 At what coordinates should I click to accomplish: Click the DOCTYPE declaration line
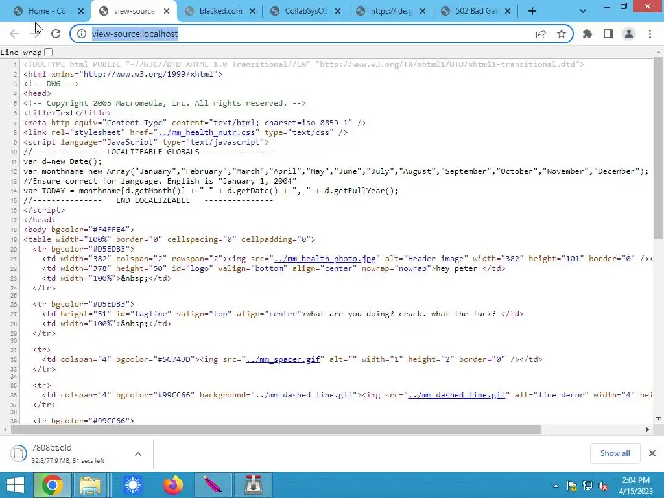[x=303, y=64]
